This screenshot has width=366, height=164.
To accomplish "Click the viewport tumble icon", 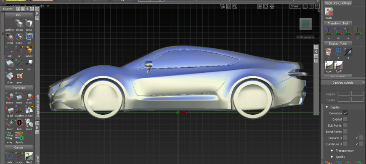I will (x=260, y=6).
